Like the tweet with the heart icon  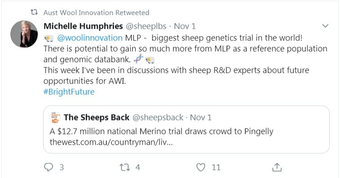(x=201, y=167)
